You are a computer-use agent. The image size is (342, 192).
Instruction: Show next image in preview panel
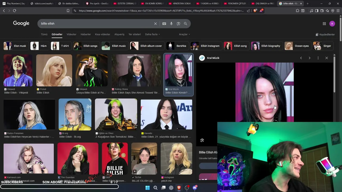click(x=309, y=58)
